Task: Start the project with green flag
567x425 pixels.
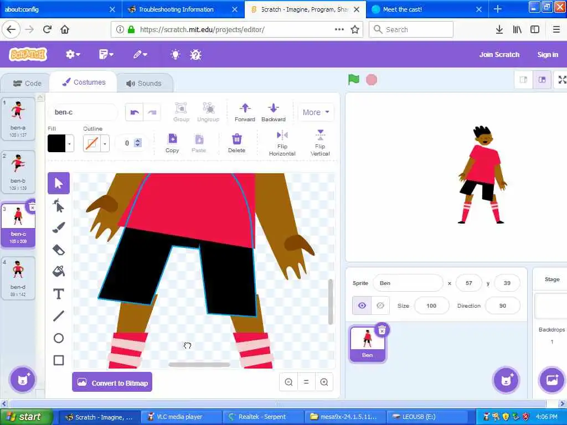Action: pos(353,80)
